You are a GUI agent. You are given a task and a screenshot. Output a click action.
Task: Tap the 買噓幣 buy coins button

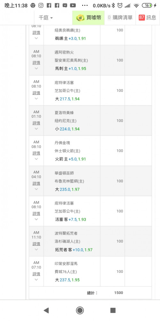point(88,18)
